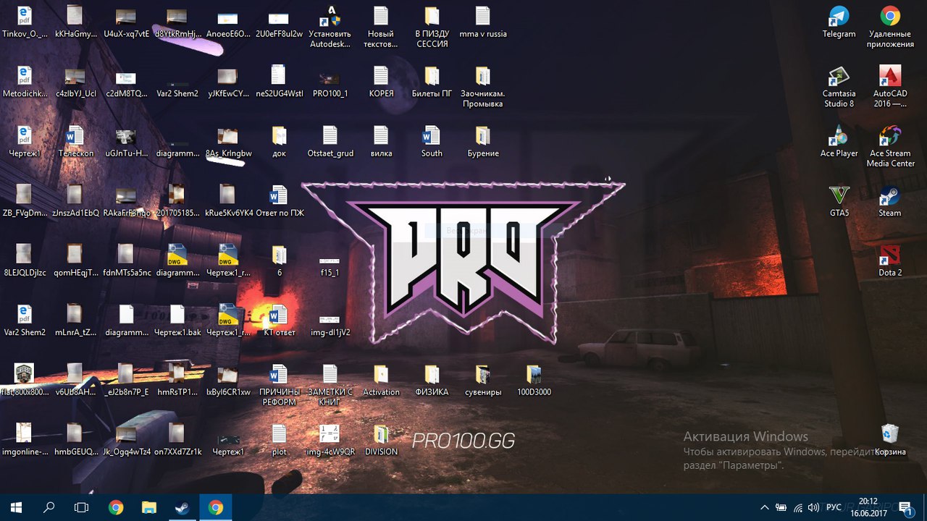The height and width of the screenshot is (521, 927).
Task: Open Ace Stream Media Center
Action: coord(890,147)
